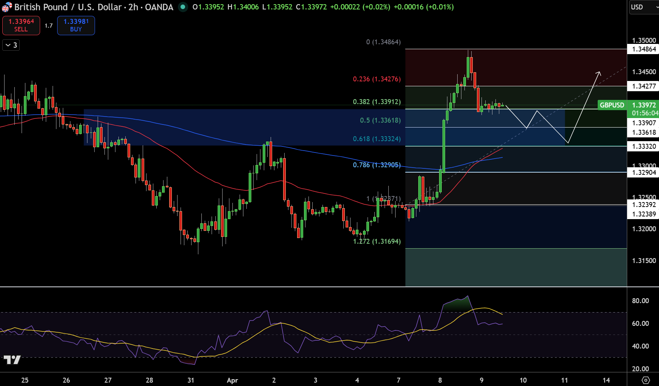
Task: Click the RSI scale value 80.00
Action: tap(640, 301)
